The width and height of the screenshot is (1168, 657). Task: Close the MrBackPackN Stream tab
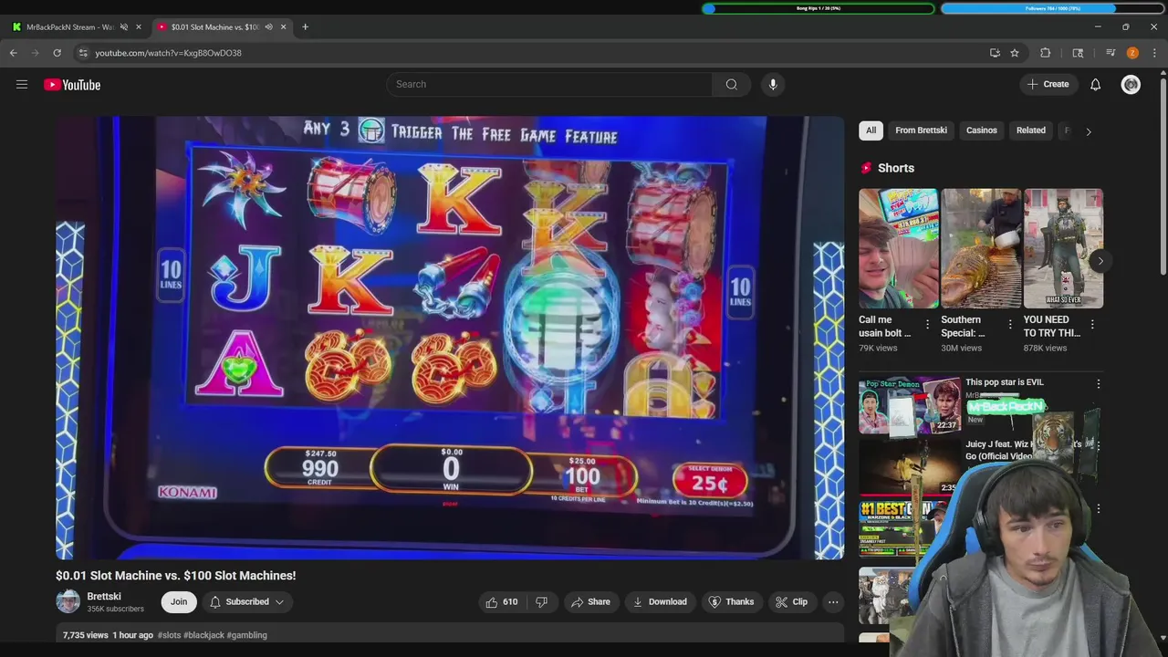[x=139, y=26]
